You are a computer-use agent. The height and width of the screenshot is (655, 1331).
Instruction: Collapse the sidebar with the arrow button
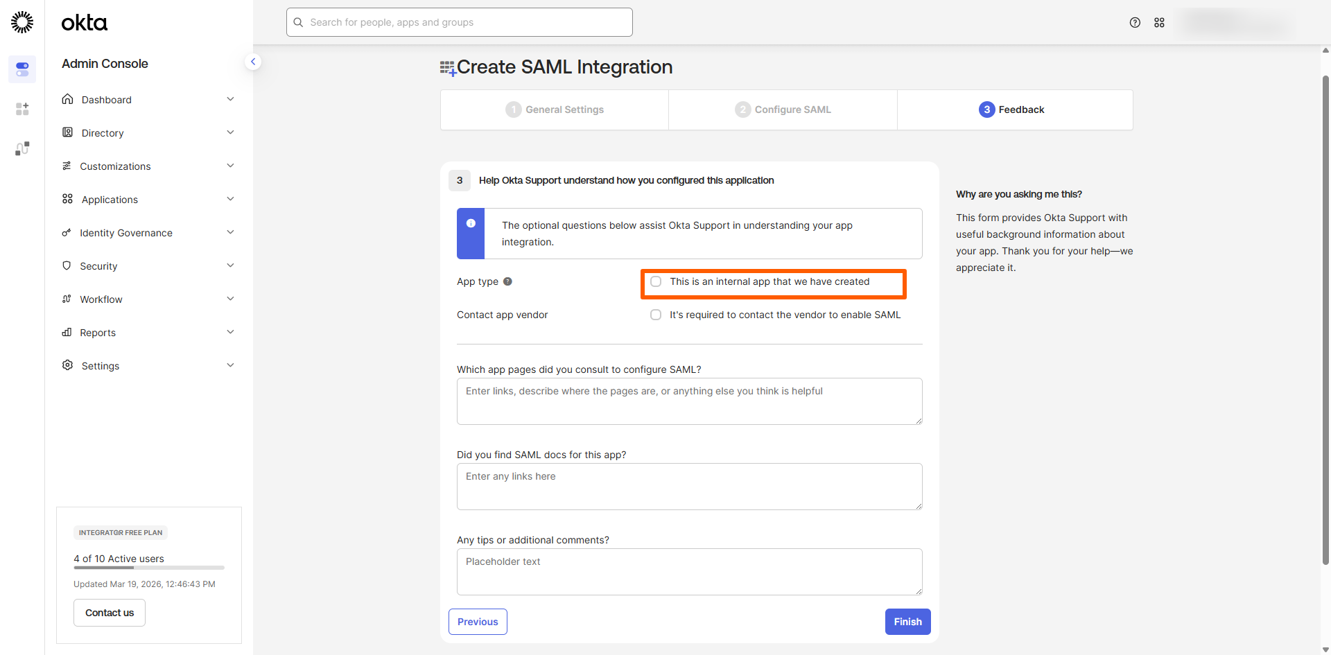[x=253, y=62]
